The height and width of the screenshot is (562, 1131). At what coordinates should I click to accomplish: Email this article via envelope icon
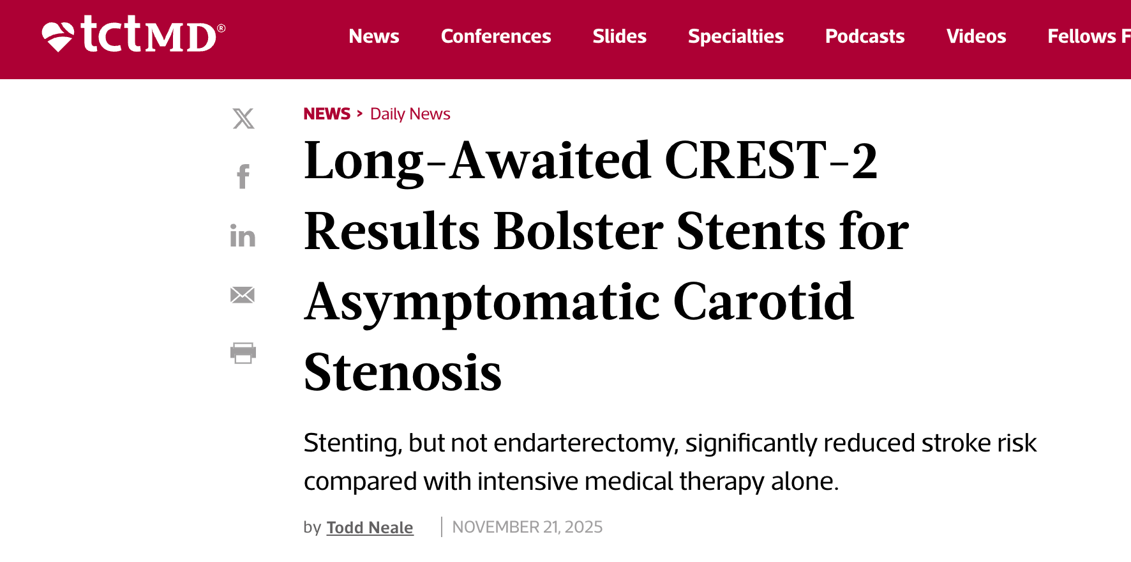[x=243, y=295]
